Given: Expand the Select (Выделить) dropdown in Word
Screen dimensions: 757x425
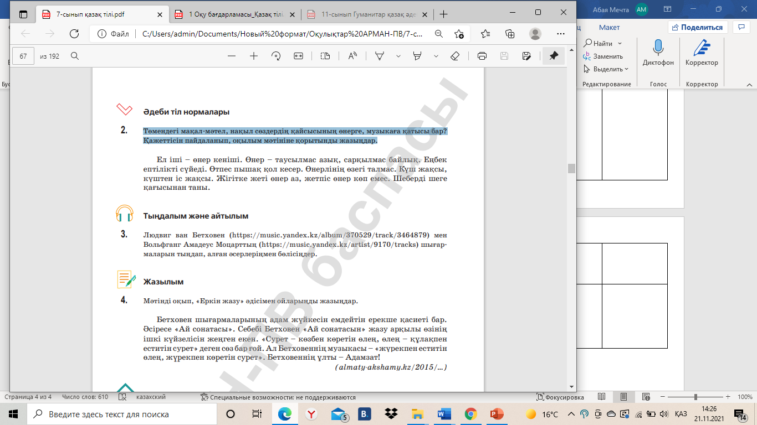Looking at the screenshot, I should tap(627, 69).
